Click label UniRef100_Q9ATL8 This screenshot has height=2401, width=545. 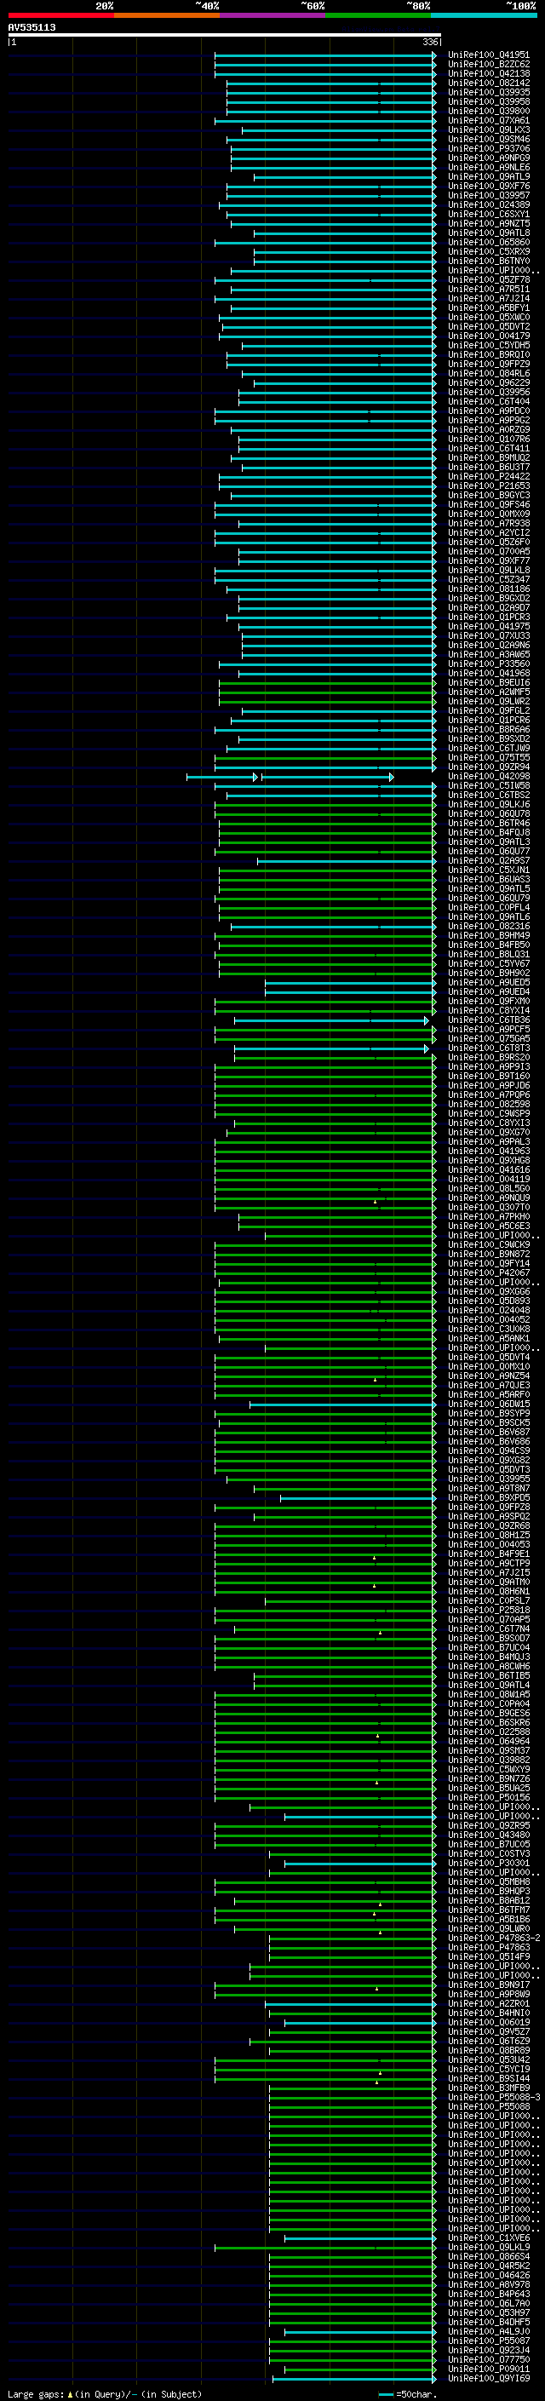pos(488,233)
